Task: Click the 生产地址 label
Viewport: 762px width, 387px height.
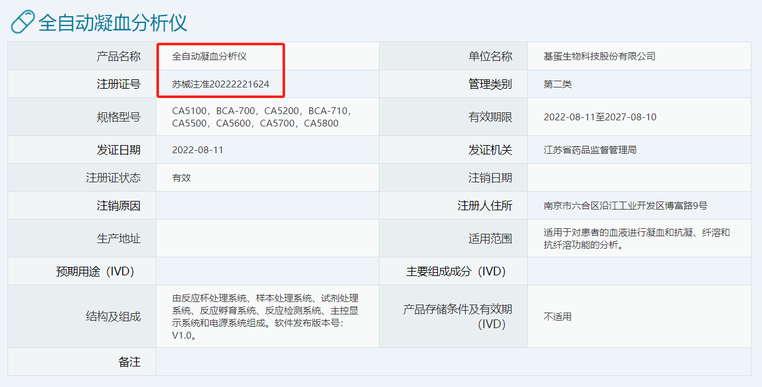Action: tap(119, 239)
